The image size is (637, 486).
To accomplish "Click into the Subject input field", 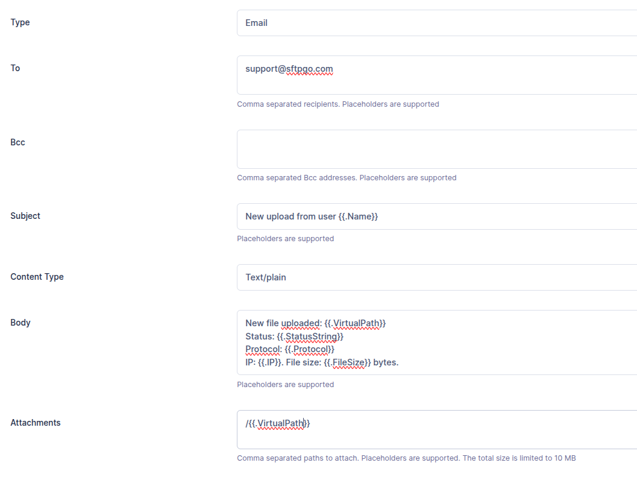I will tap(436, 216).
